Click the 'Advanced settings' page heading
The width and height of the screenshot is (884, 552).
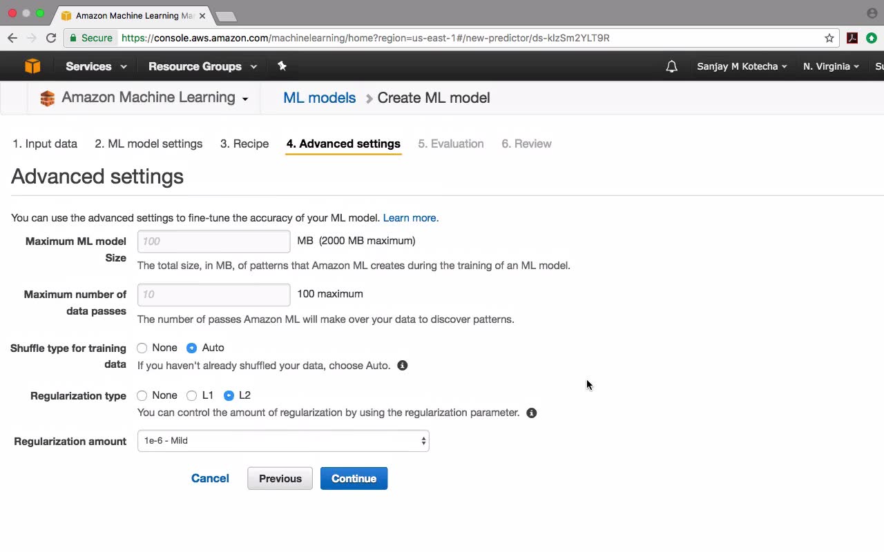tap(97, 177)
